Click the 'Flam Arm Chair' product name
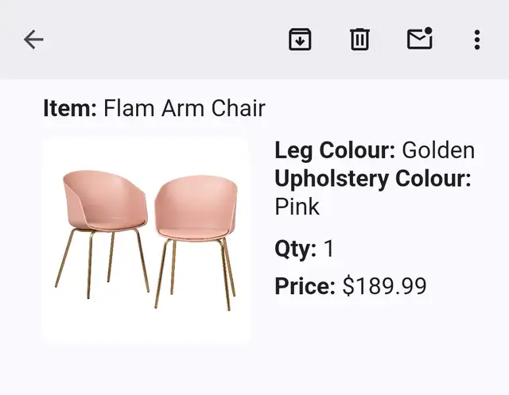 [x=185, y=108]
